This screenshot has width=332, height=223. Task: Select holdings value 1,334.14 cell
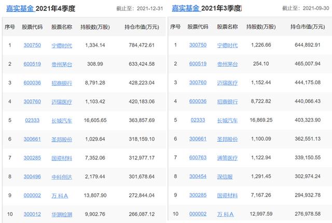tap(95, 45)
